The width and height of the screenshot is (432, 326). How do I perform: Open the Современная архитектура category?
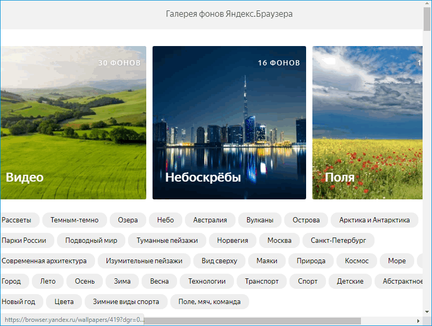coord(45,261)
